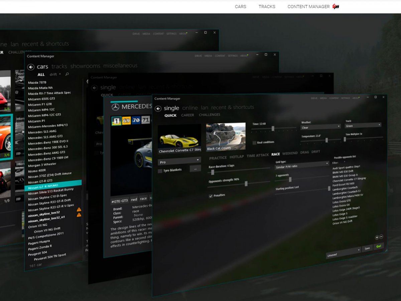Click the Save preset button
Image resolution: width=401 pixels, height=301 pixels.
367,248
